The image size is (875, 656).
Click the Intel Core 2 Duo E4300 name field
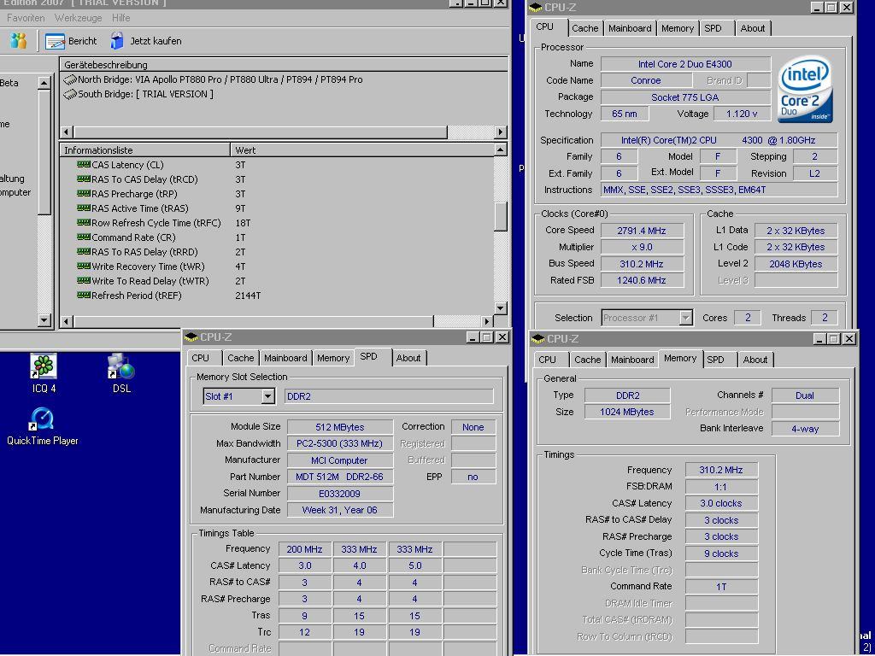point(685,64)
